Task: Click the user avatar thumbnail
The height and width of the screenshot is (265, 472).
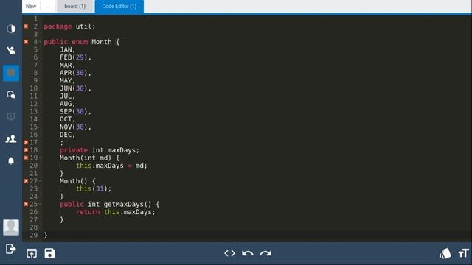Action: (11, 227)
